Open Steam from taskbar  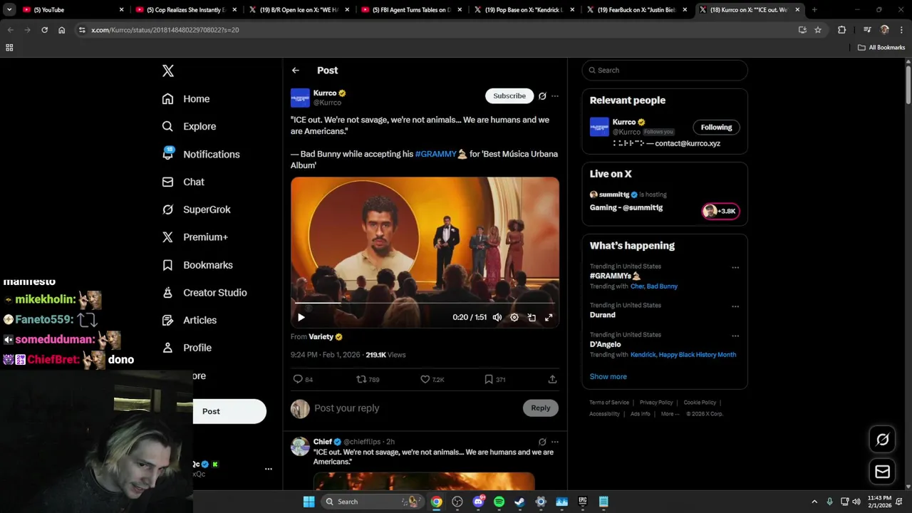coord(519,502)
